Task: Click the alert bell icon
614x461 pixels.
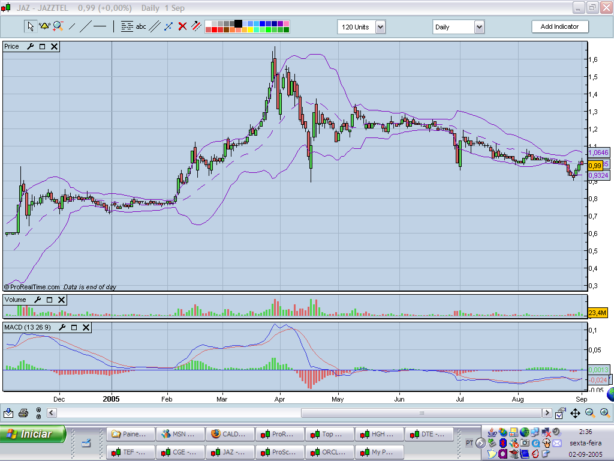Action: tap(44, 26)
